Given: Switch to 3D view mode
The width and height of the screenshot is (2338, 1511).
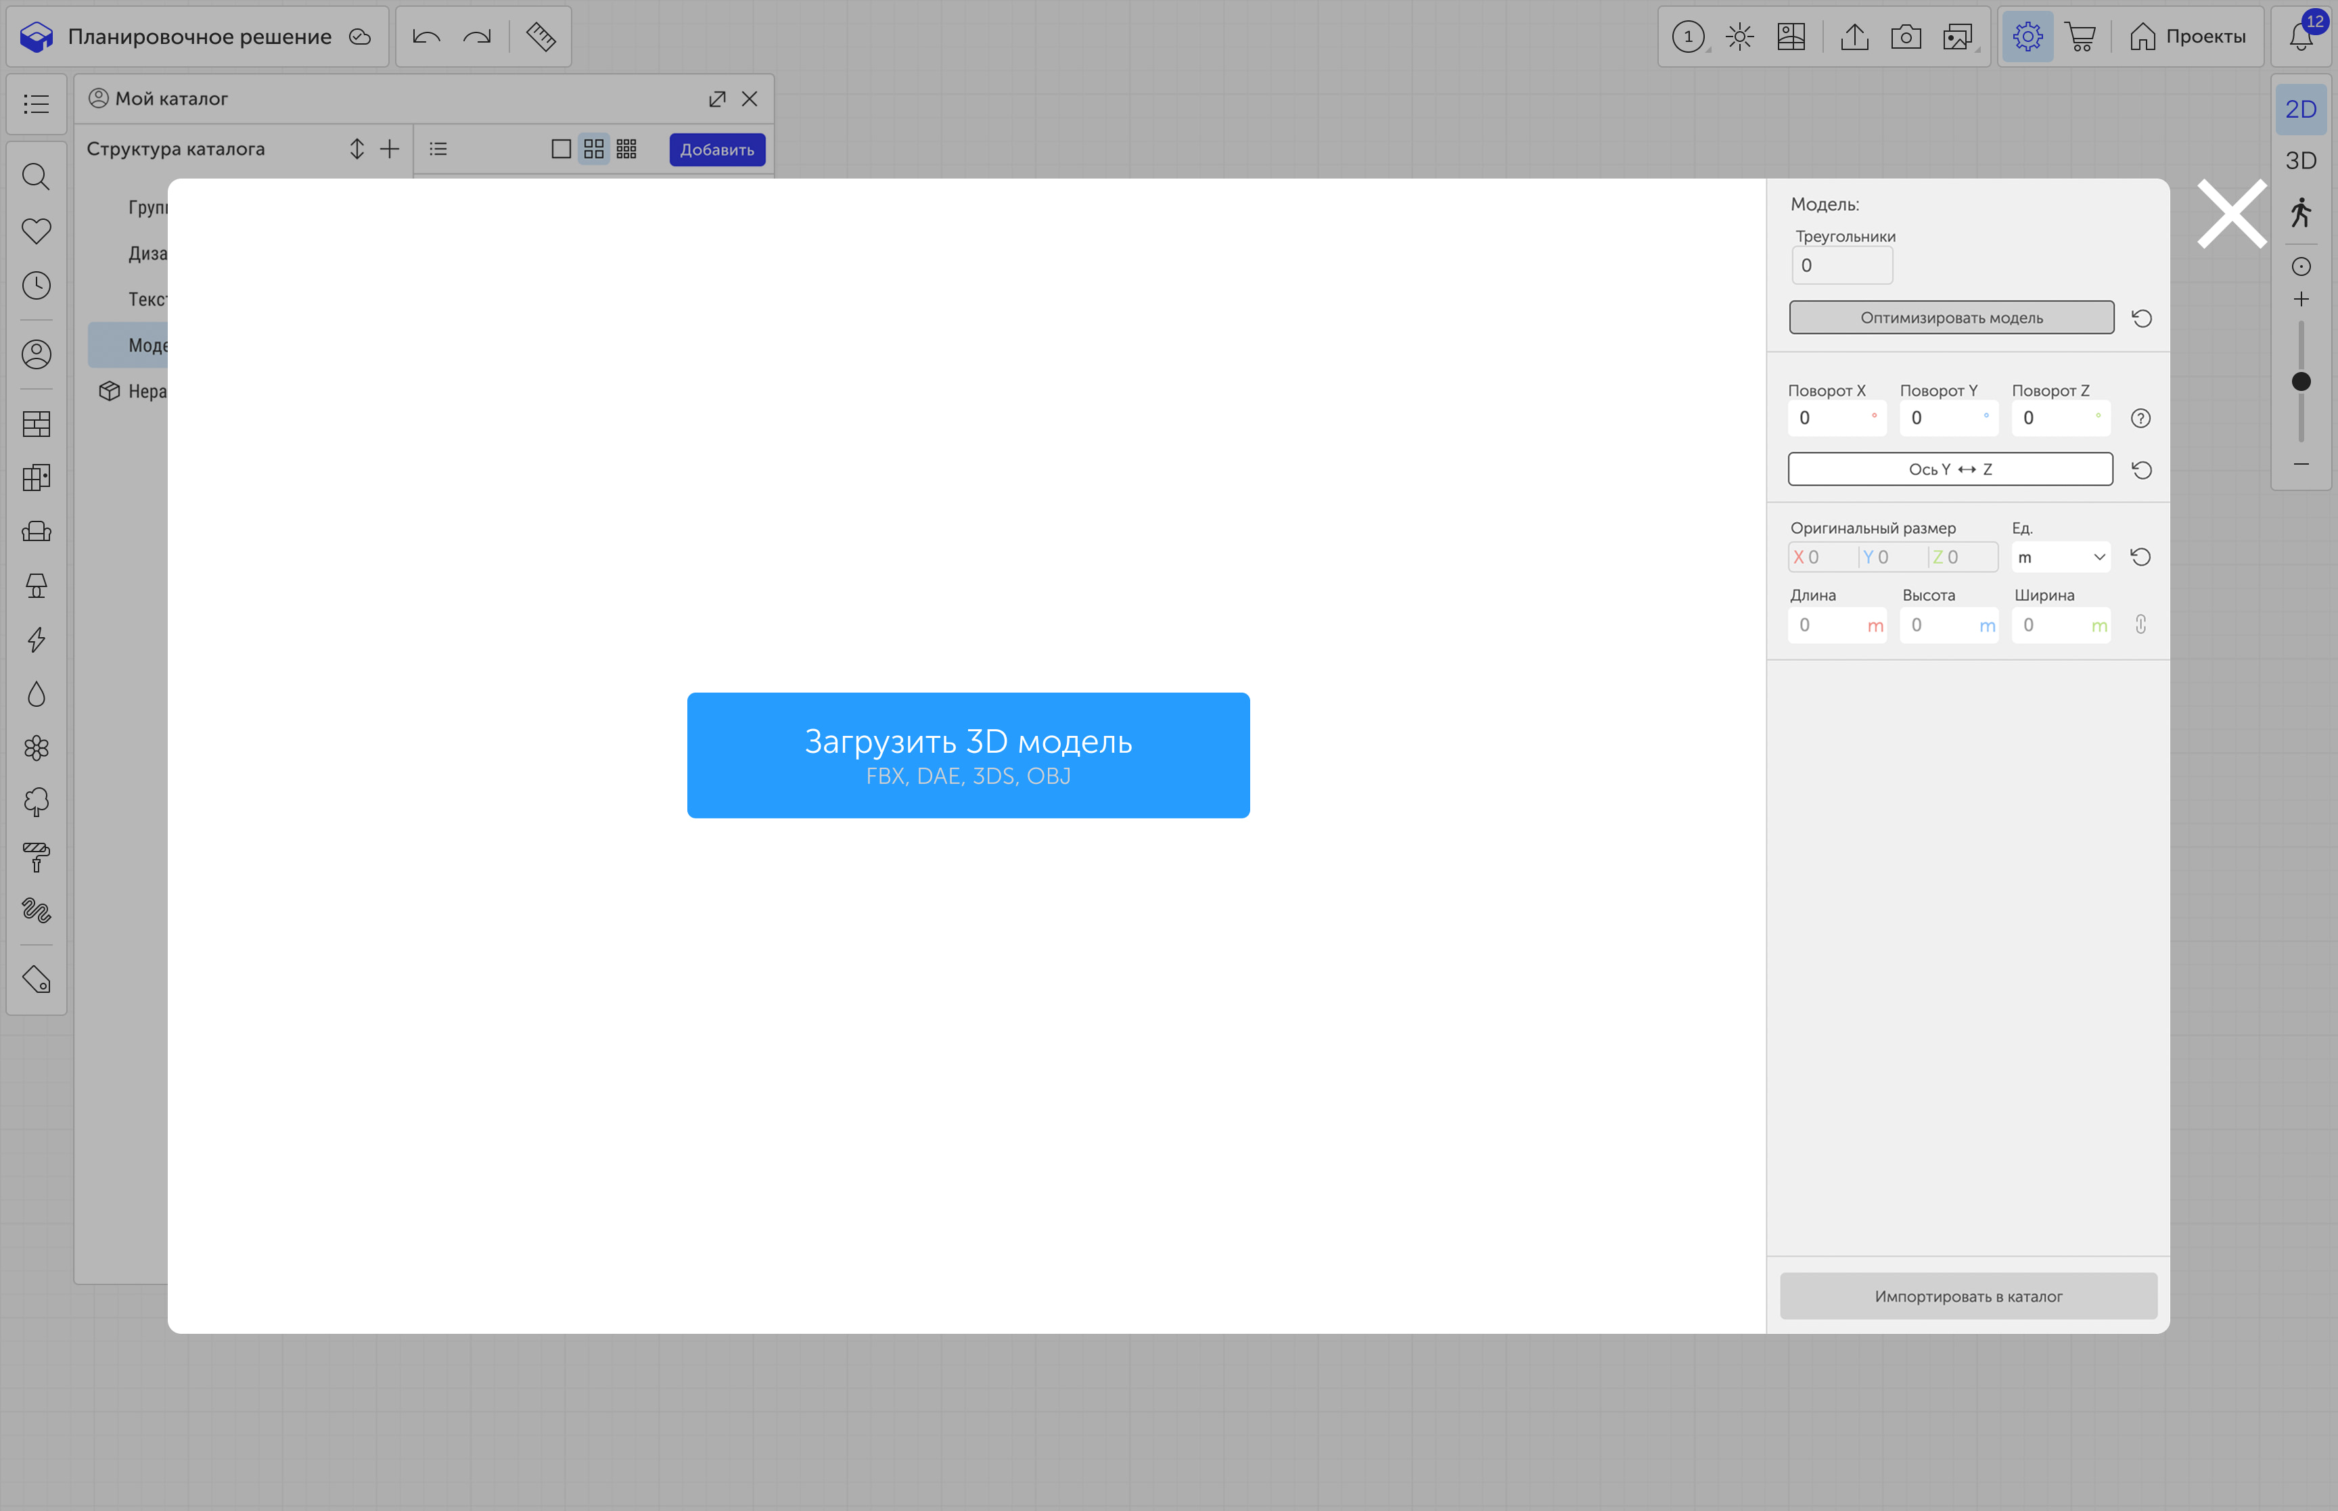Looking at the screenshot, I should click(2299, 161).
